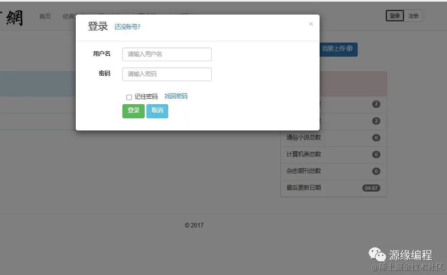Click the username input field 请输入用户名
This screenshot has width=447, height=275.
coord(167,54)
